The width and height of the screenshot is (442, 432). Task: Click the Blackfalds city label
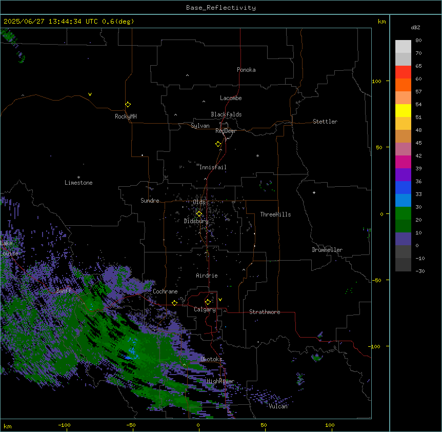click(x=226, y=114)
